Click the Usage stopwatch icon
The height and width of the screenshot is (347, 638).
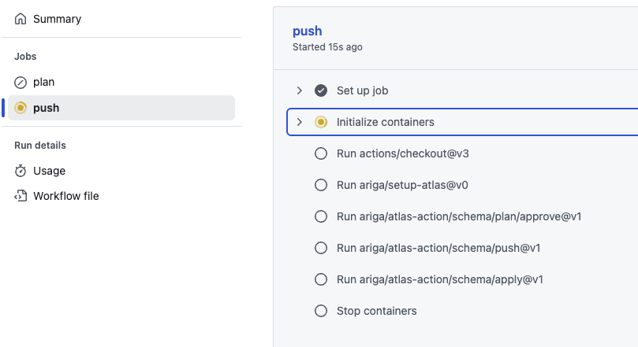(x=21, y=171)
